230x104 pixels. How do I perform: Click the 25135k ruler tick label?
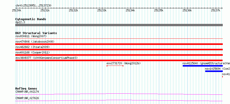[x=159, y=10]
